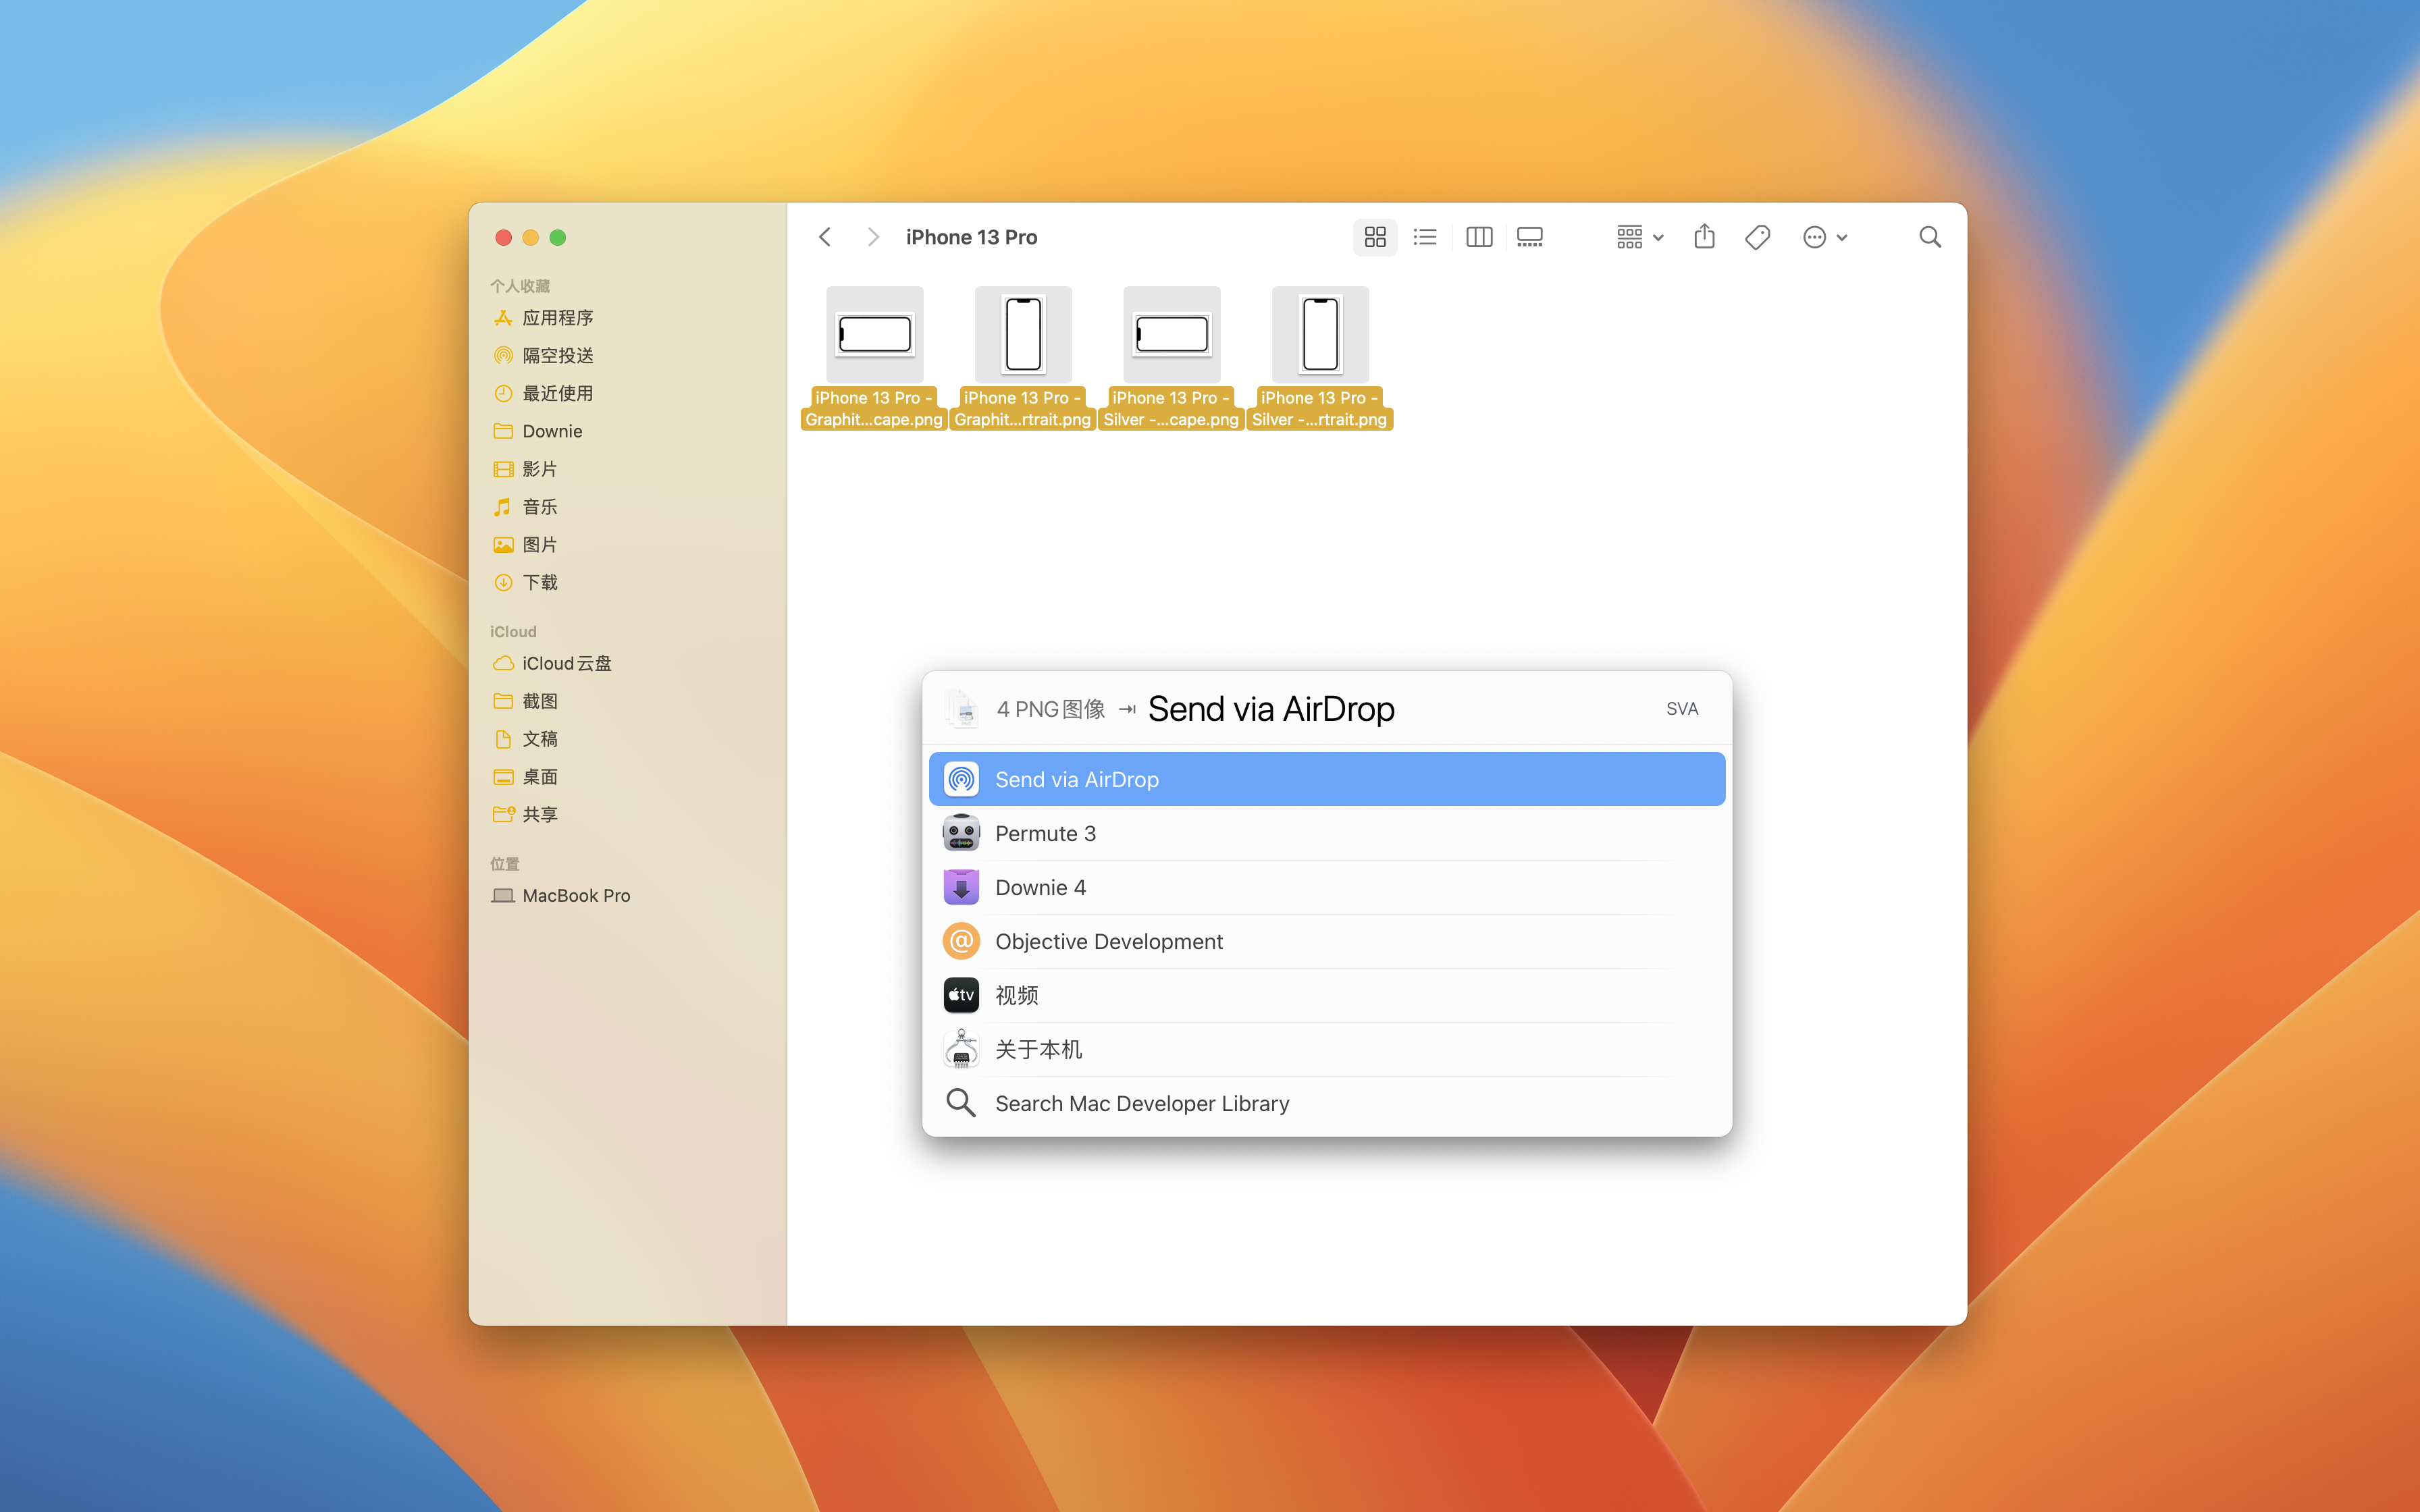
Task: Click the SVA abbreviation in launcher
Action: pos(1682,709)
